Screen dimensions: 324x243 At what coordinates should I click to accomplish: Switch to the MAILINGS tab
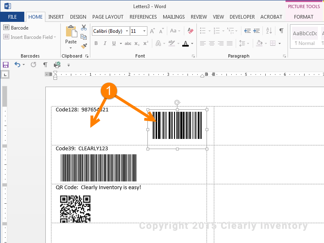[174, 17]
